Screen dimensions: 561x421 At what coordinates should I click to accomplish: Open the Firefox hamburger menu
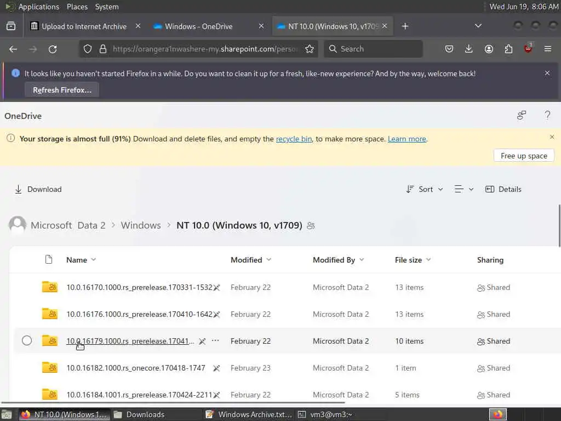click(x=548, y=49)
